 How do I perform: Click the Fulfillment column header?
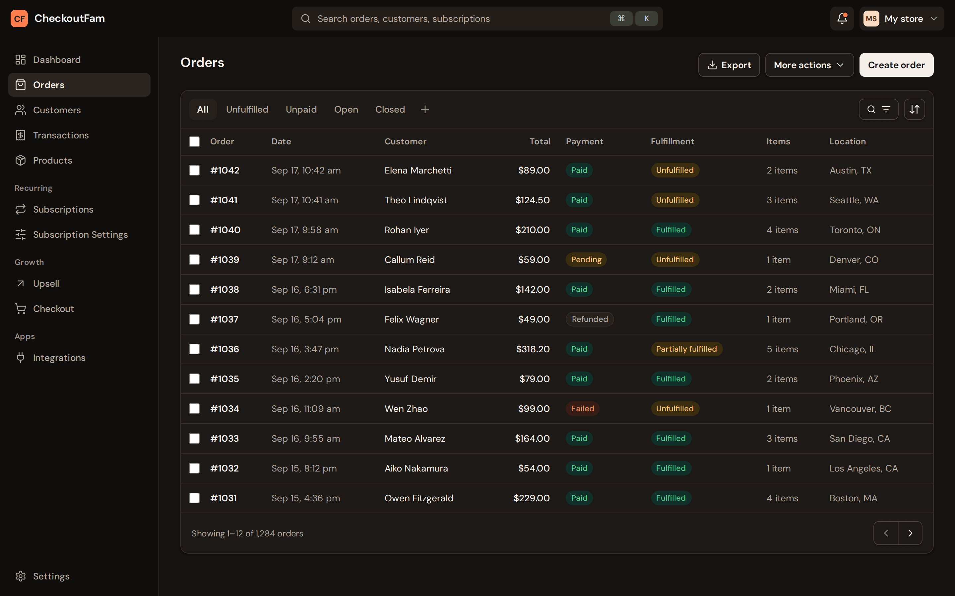tap(672, 141)
